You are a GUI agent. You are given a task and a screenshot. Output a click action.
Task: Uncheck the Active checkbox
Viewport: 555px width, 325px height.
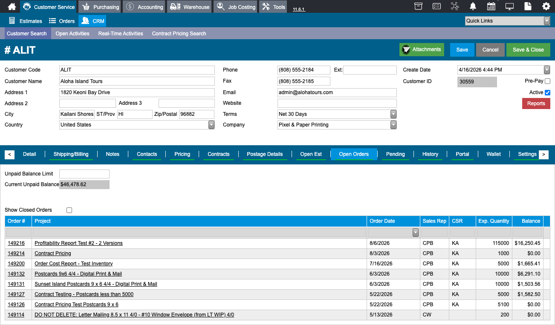click(x=548, y=92)
